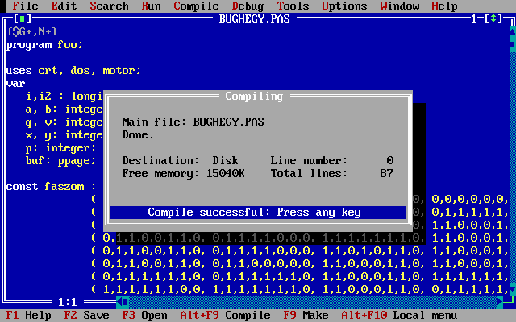
Task: Open the Search menu
Action: point(109,6)
